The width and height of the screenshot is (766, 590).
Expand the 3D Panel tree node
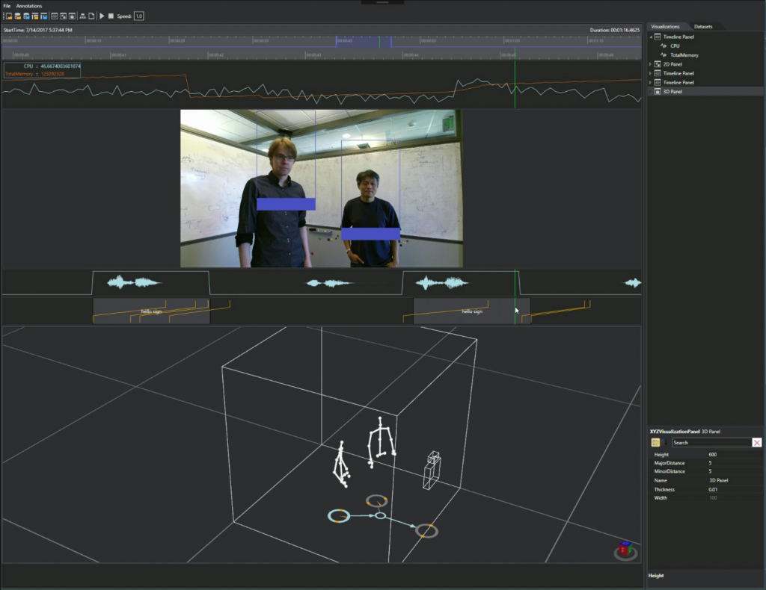coord(650,91)
